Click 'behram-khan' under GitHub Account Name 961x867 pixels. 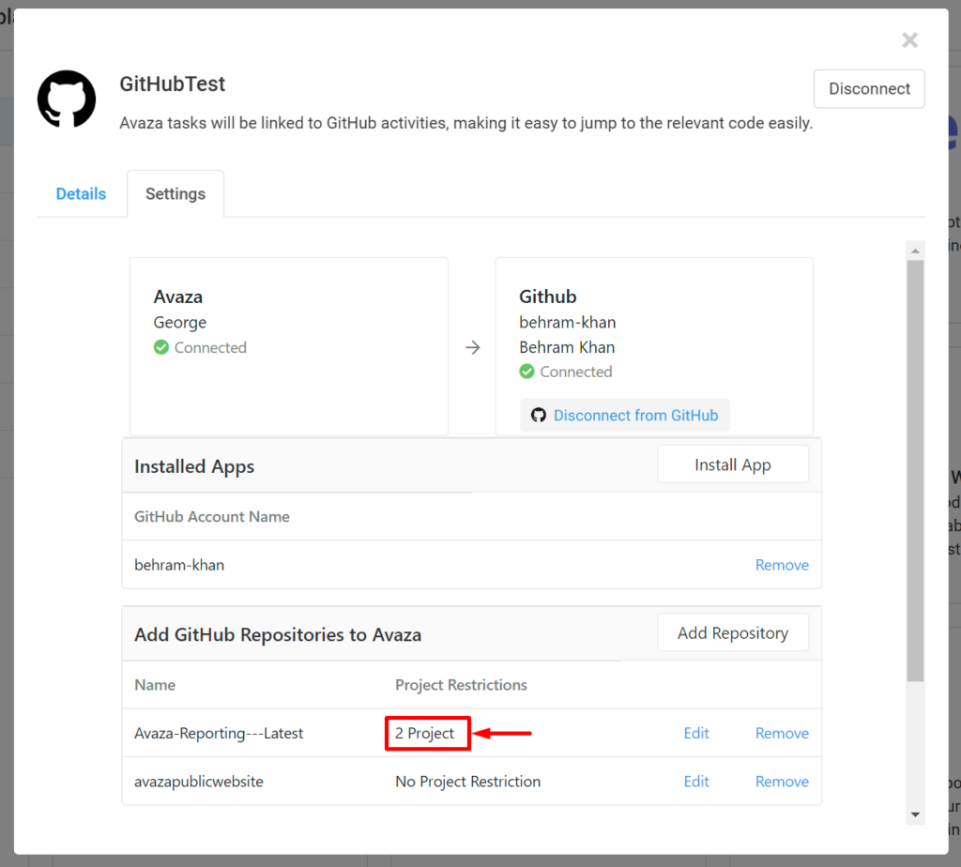click(x=179, y=565)
